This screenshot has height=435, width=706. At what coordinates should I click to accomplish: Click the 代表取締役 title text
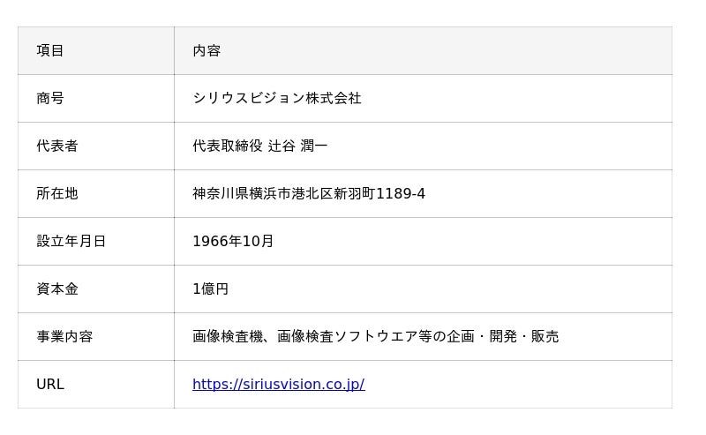[228, 146]
